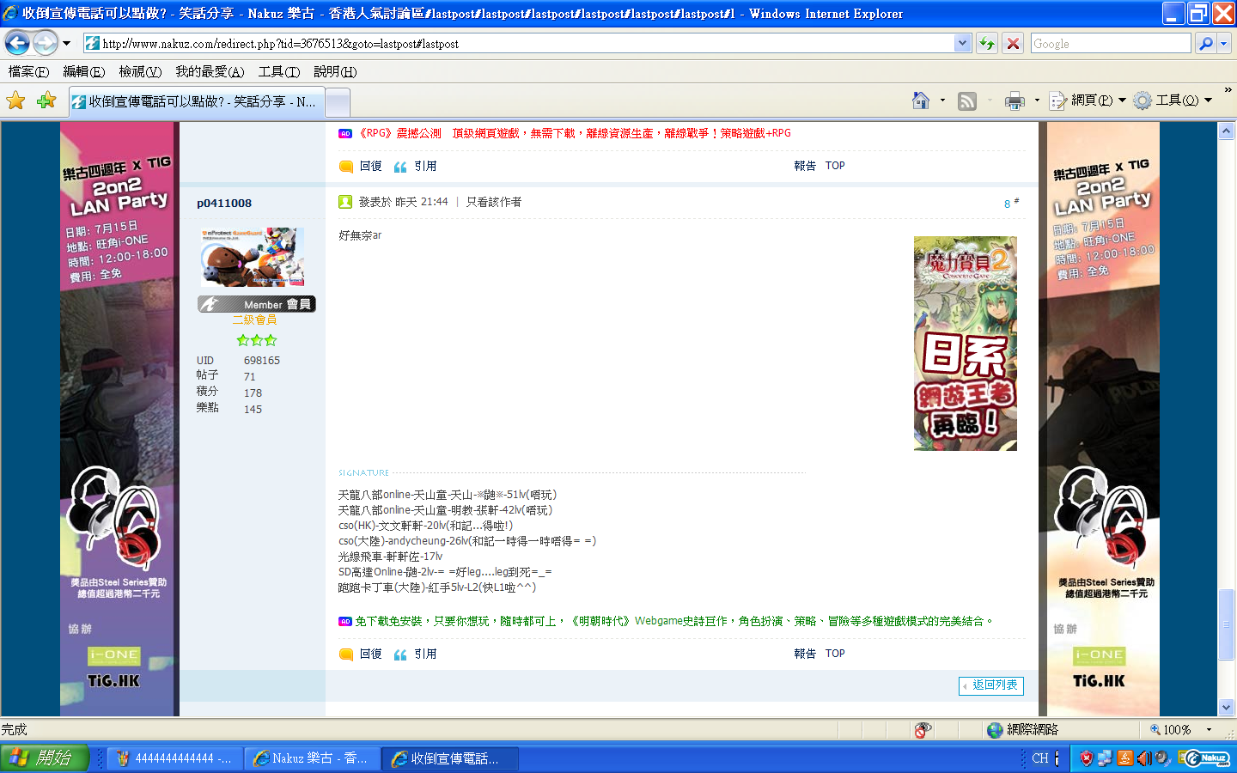Click the RSS feeds icon
Screen dimensions: 1237x773
coord(967,101)
